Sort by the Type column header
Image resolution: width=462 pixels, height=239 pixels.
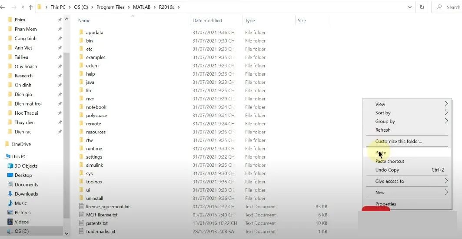(250, 20)
